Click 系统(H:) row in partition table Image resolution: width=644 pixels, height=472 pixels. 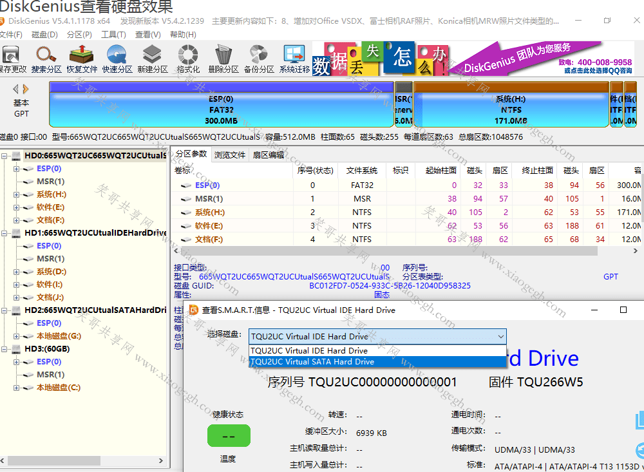click(x=406, y=212)
